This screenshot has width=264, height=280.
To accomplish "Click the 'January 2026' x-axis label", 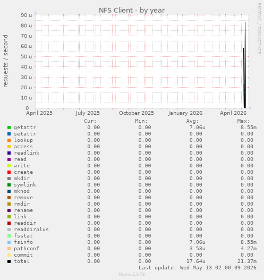I will coord(185,113).
